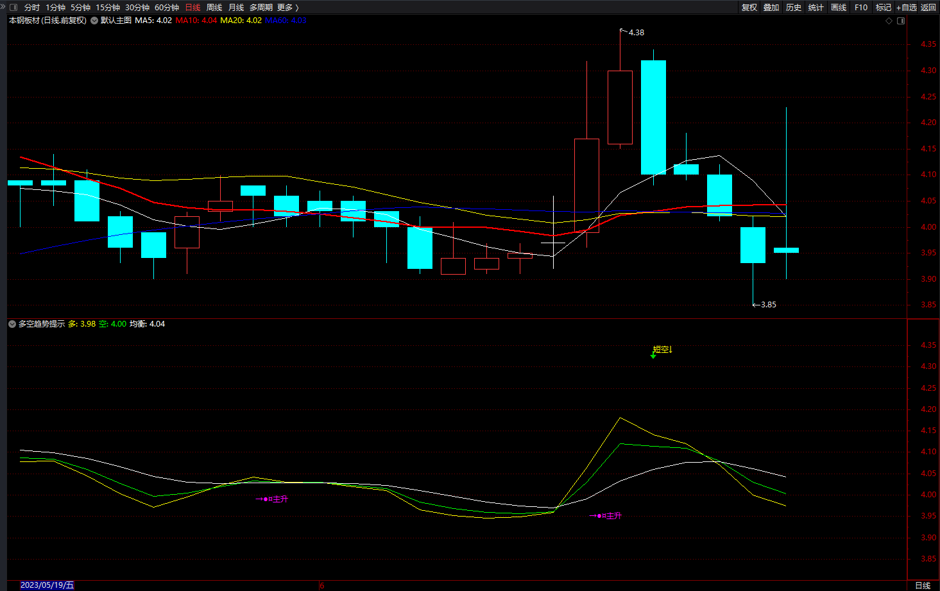Click the diamond marker icon in chart corner
940x591 pixels.
[x=889, y=21]
